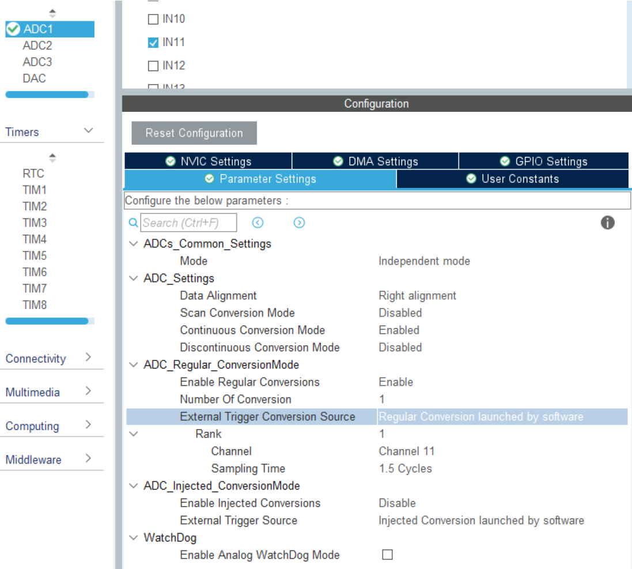Select ADC2 in the peripheral list
The height and width of the screenshot is (569, 632).
click(x=37, y=46)
